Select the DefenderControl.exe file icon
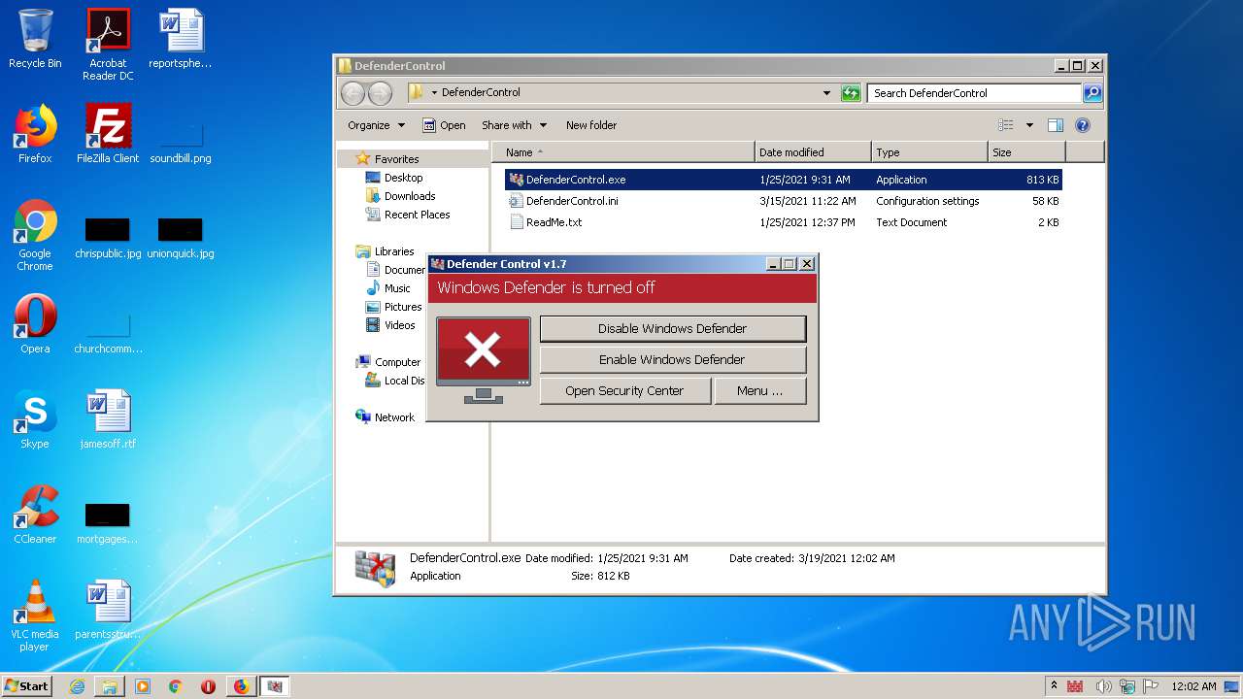 pos(517,180)
